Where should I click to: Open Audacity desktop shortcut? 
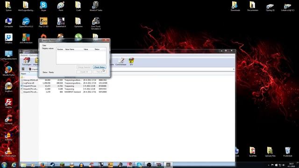8,136
